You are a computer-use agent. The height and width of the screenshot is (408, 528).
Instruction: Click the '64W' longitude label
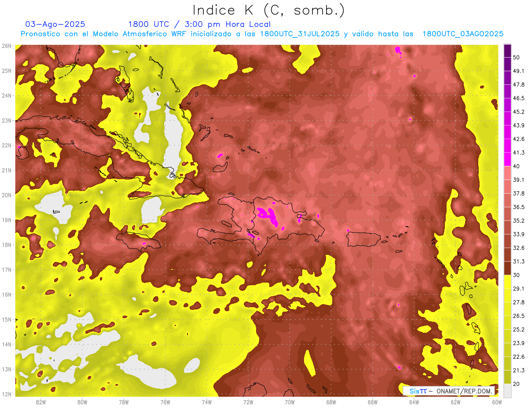click(414, 402)
